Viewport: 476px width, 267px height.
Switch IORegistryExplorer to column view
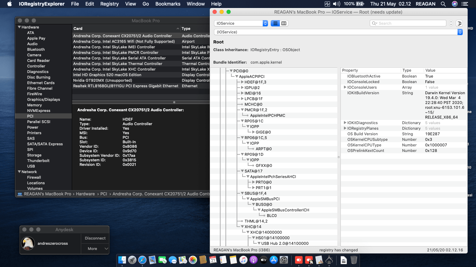tap(284, 23)
